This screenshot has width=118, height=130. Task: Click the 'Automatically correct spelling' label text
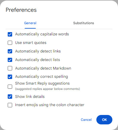pos(42,77)
